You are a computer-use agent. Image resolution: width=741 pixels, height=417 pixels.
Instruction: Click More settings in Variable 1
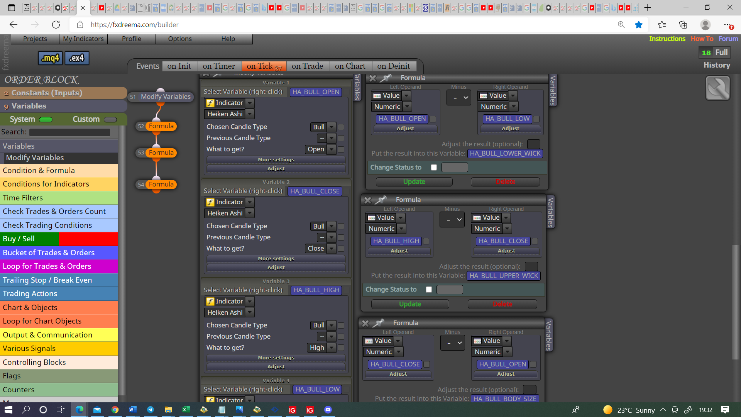point(276,159)
